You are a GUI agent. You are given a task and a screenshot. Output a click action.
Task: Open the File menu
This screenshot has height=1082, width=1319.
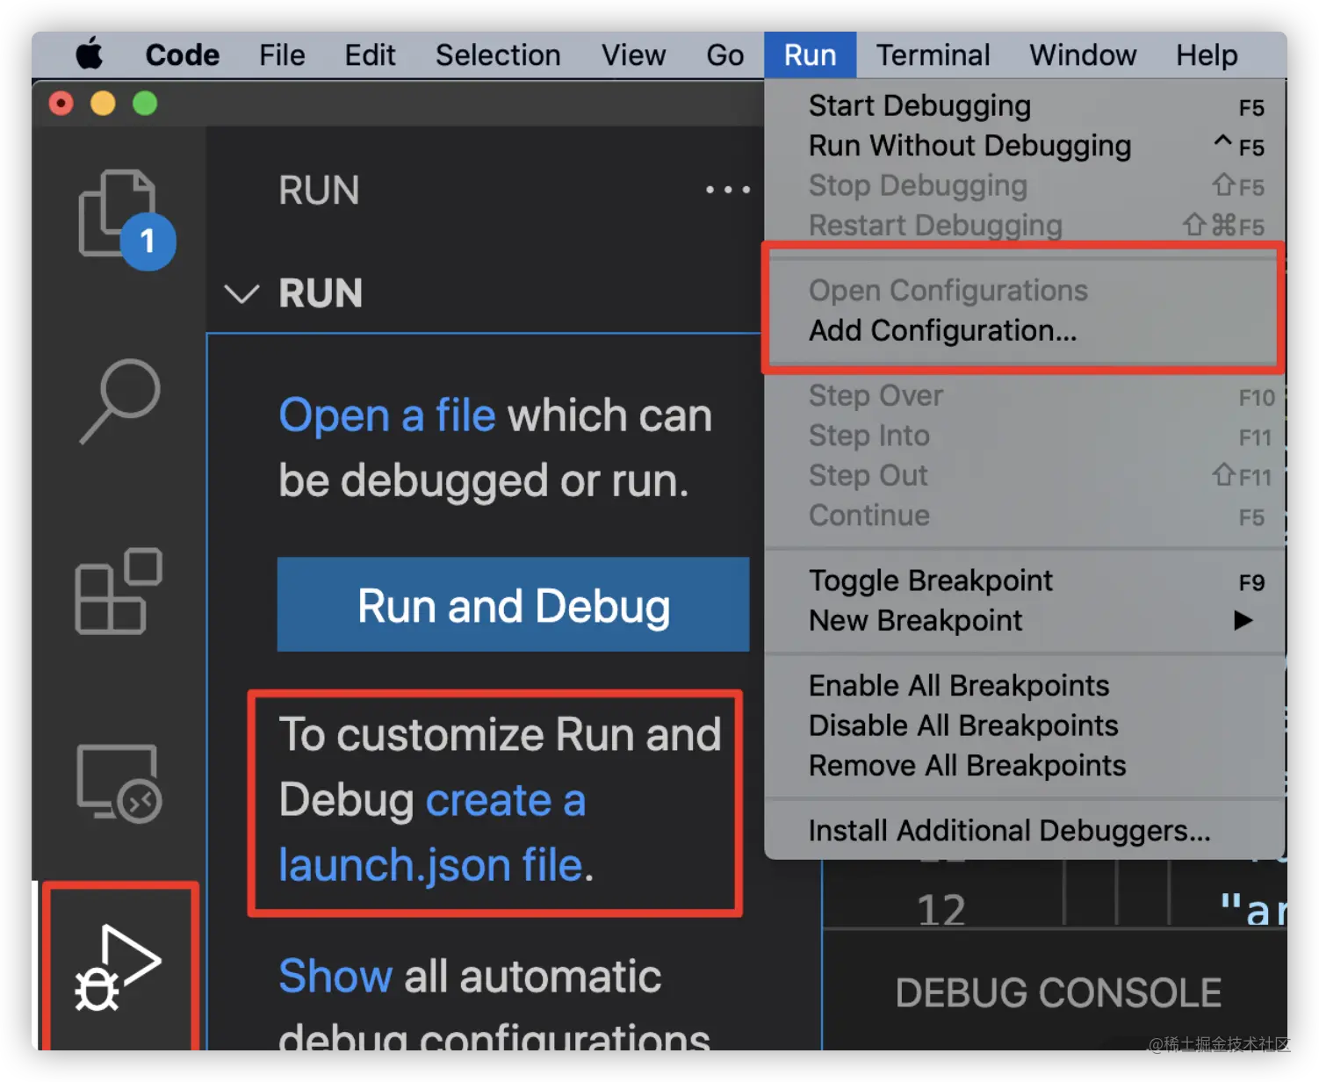[x=282, y=55]
